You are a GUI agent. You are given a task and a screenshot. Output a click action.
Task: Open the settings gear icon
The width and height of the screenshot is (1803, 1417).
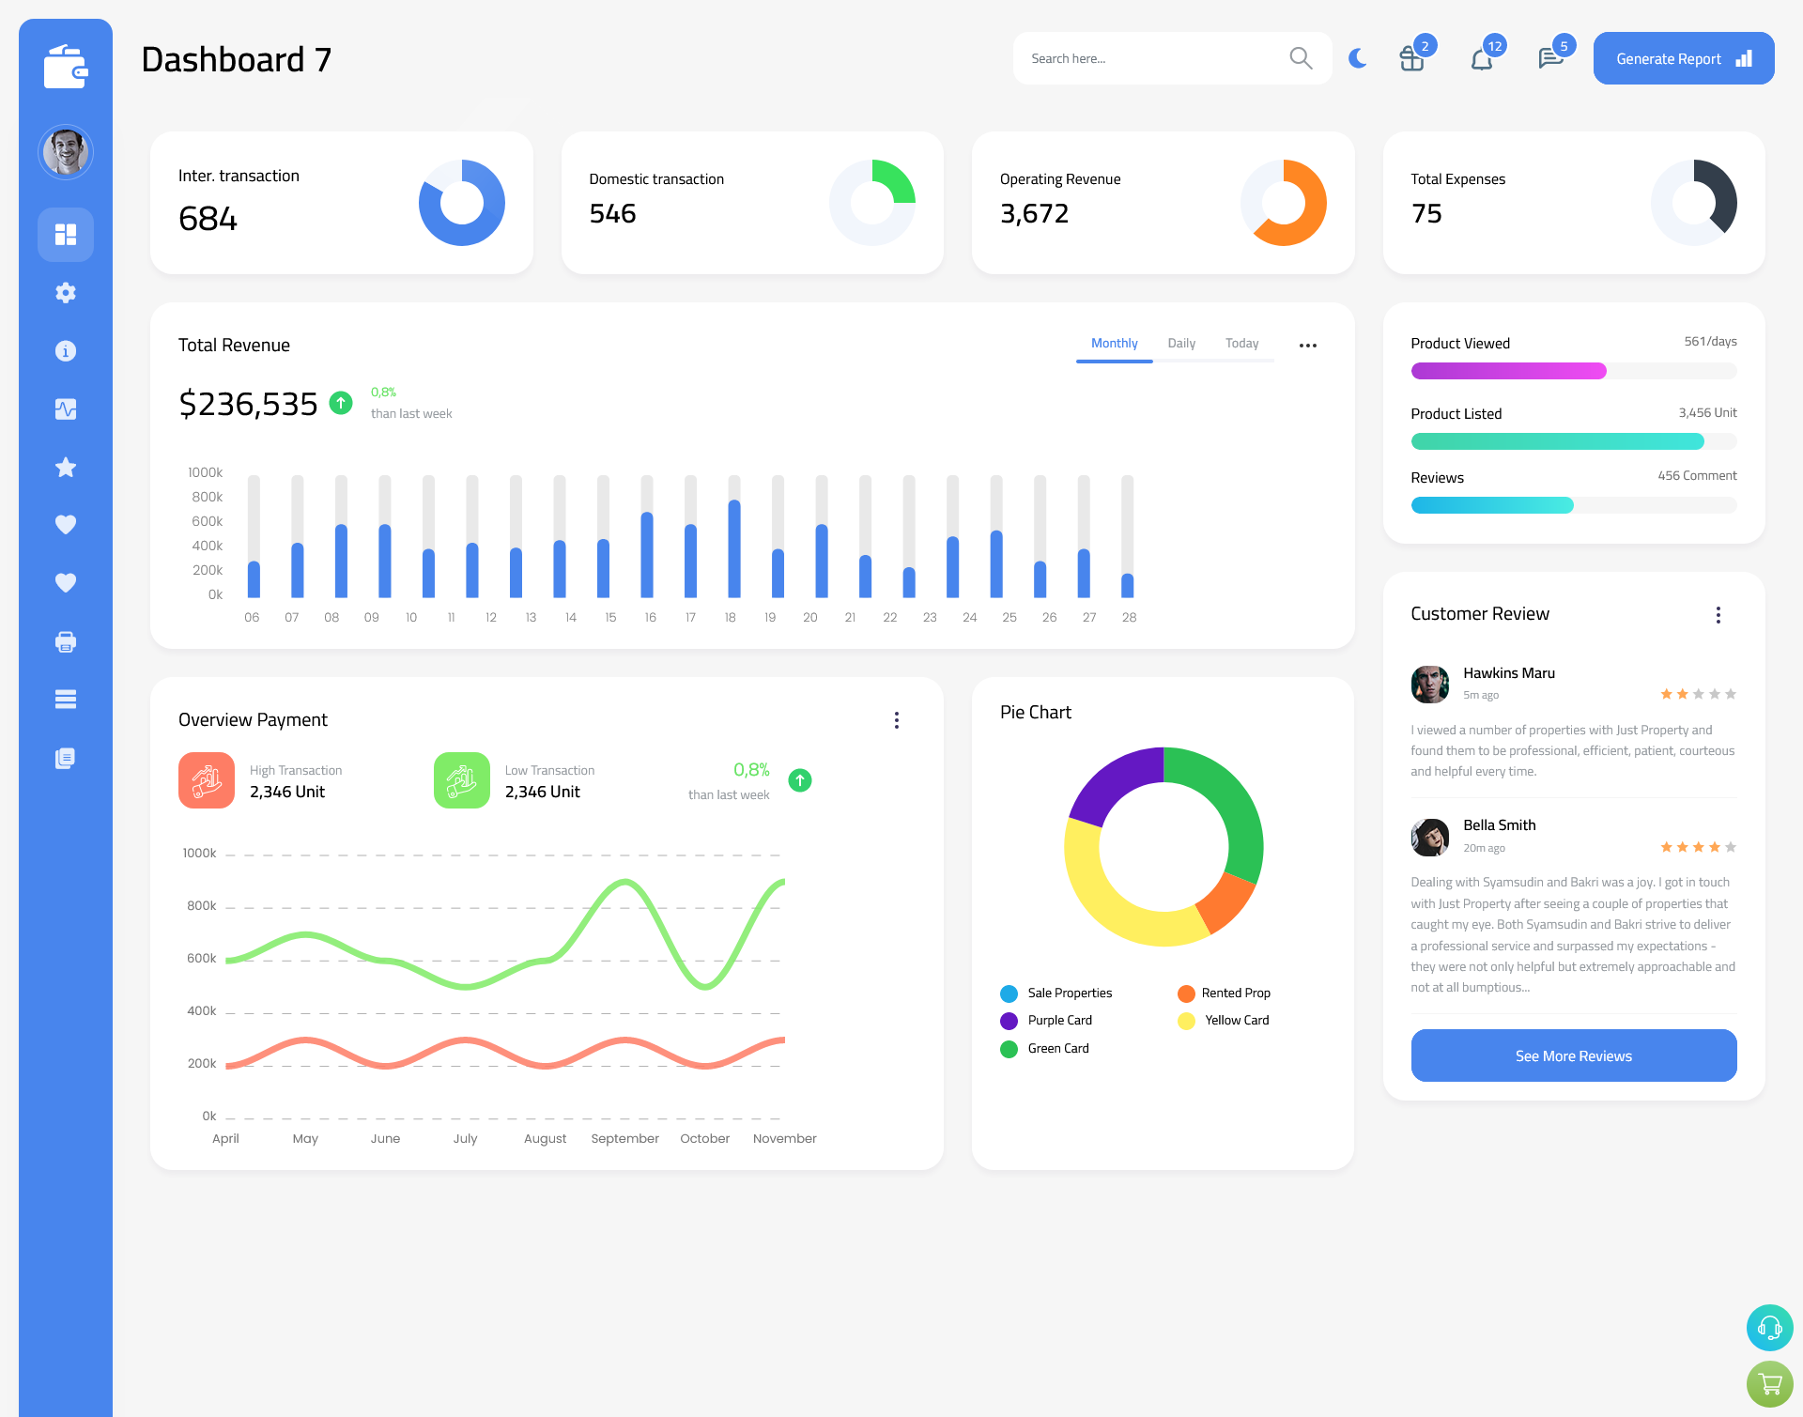pos(66,291)
